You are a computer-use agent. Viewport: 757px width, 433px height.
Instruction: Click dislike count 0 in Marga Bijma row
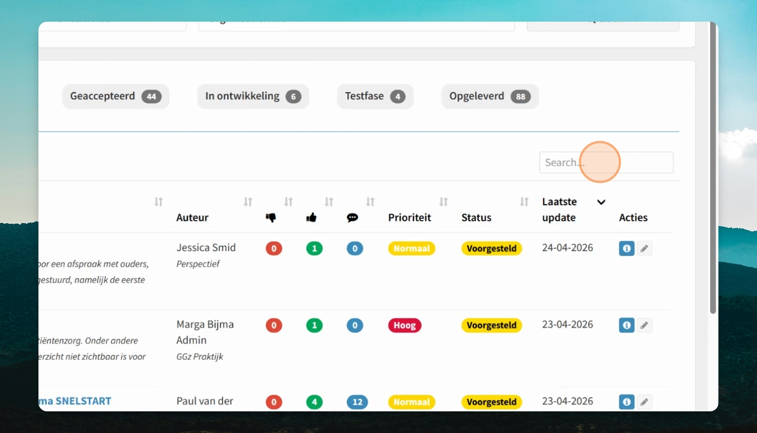click(274, 325)
